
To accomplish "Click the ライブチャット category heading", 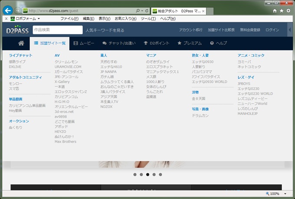I will pyautogui.click(x=21, y=55).
